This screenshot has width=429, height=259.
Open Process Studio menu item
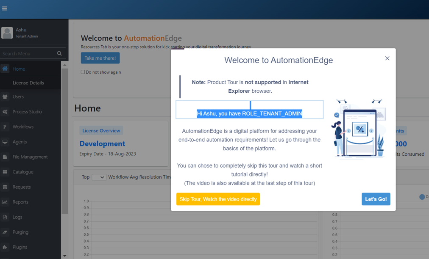28,112
